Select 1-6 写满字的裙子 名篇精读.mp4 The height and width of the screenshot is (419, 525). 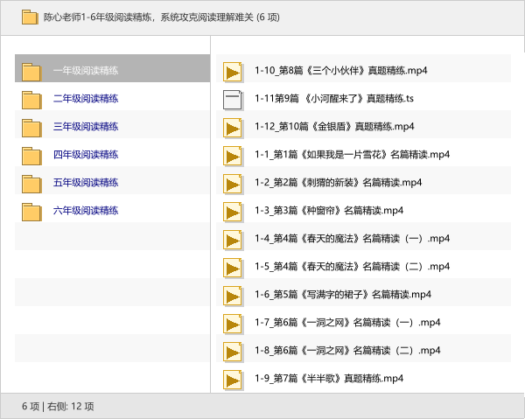(343, 295)
